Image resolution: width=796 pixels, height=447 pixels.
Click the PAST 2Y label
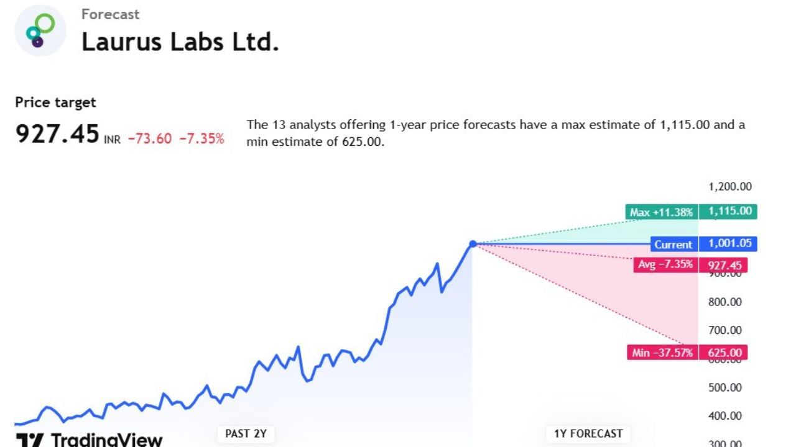[246, 433]
